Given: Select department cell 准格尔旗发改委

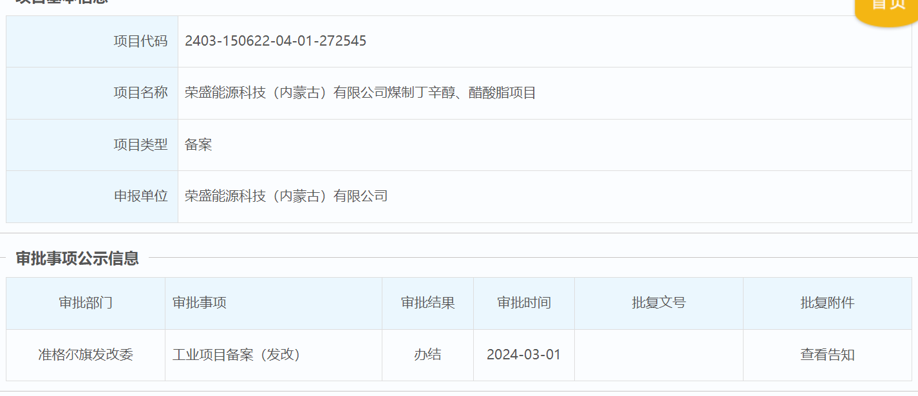Looking at the screenshot, I should tap(86, 355).
